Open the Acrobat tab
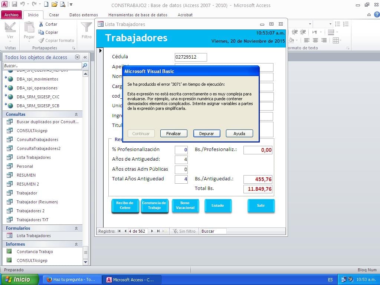380x285 pixels. [185, 15]
